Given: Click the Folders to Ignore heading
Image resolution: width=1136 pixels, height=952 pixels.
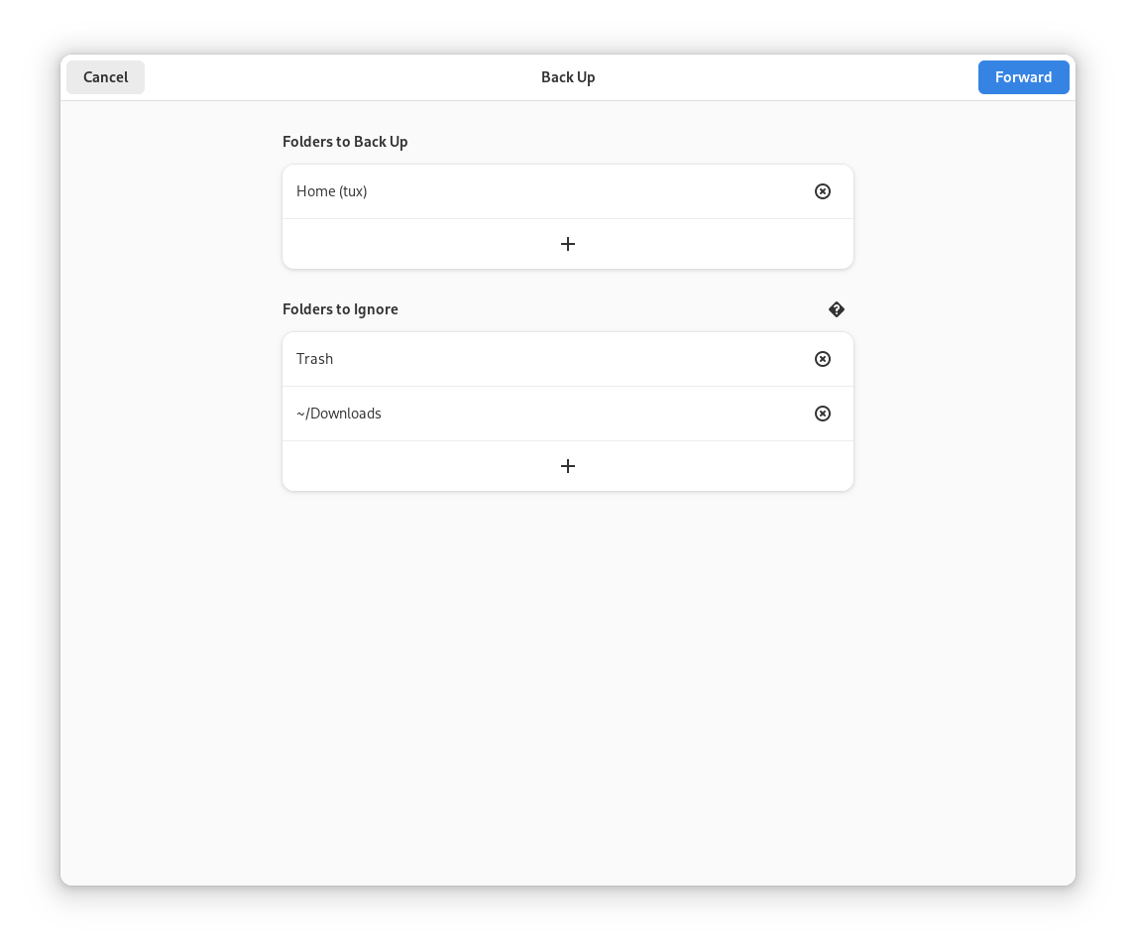Looking at the screenshot, I should coord(340,309).
